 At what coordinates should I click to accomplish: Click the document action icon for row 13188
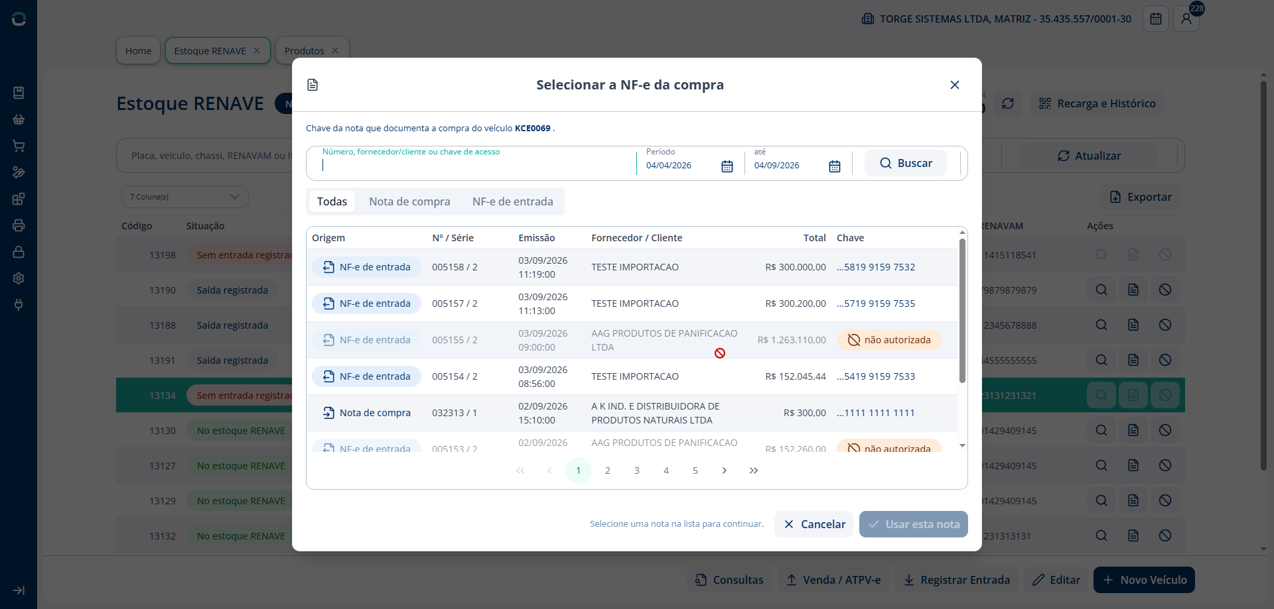click(1133, 325)
